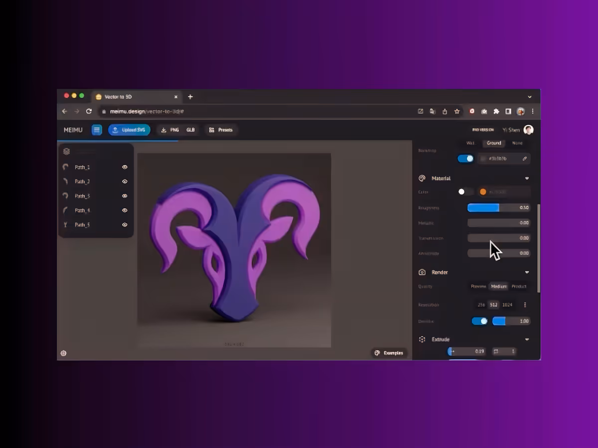Turn off the Backdrop toggle switch
Viewport: 598px width, 448px height.
coord(465,159)
